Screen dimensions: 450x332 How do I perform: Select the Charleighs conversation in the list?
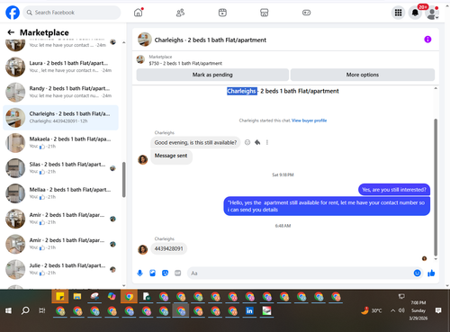pyautogui.click(x=60, y=118)
